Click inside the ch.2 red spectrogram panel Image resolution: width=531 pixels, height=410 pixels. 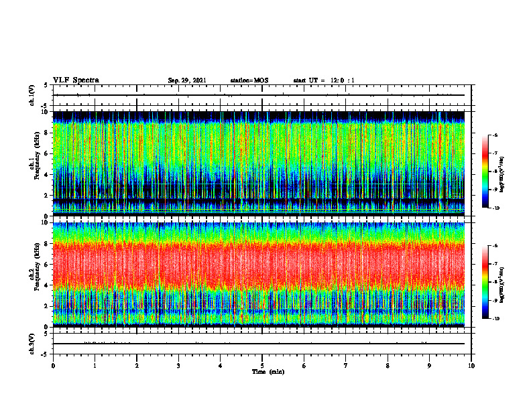(259, 275)
